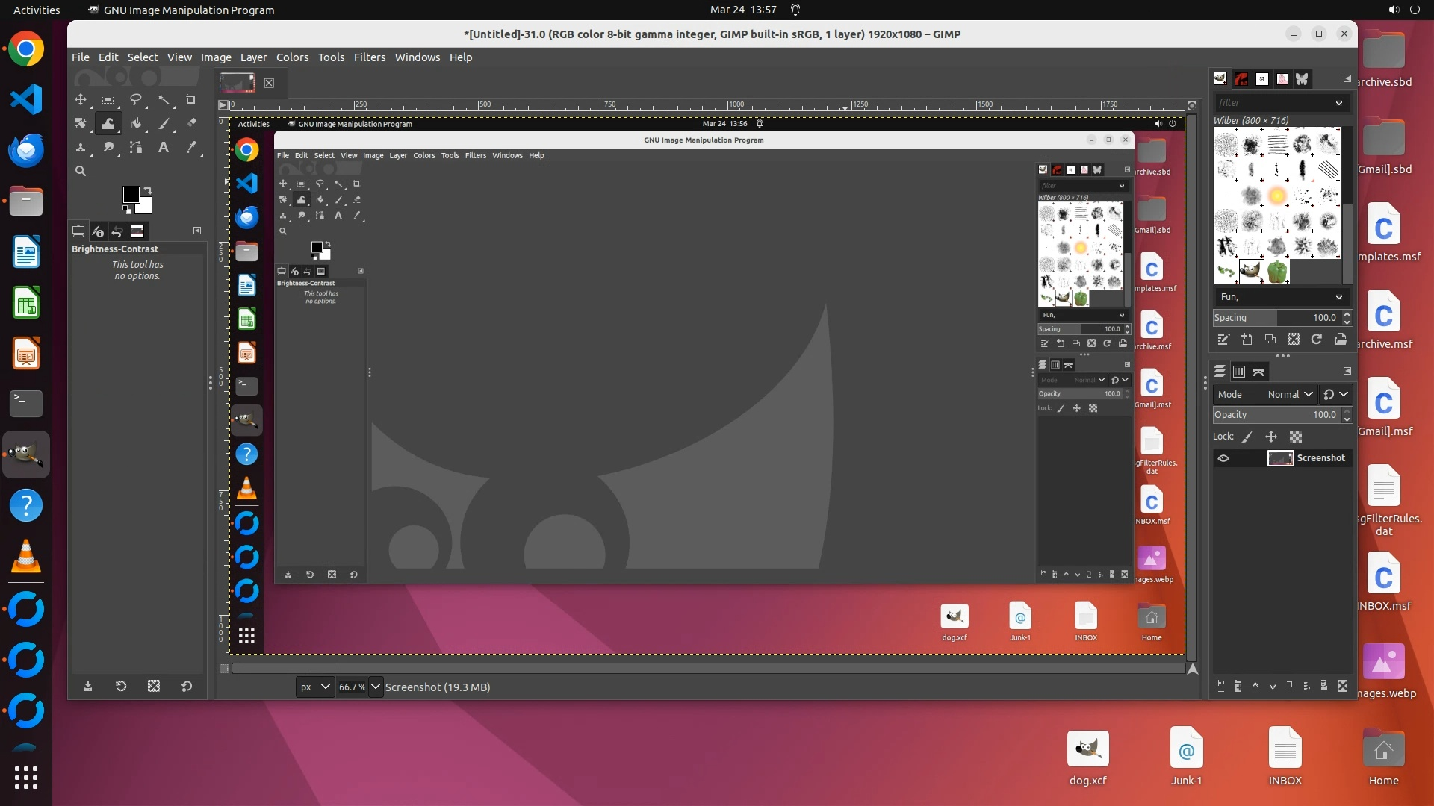1434x806 pixels.
Task: Activate the Color Picker eyedropper tool
Action: [191, 148]
